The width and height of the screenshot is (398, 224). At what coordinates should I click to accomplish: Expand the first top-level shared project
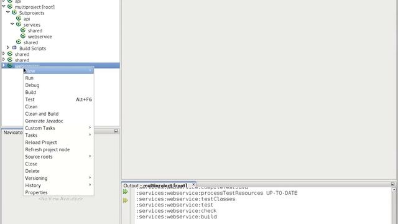(4, 54)
